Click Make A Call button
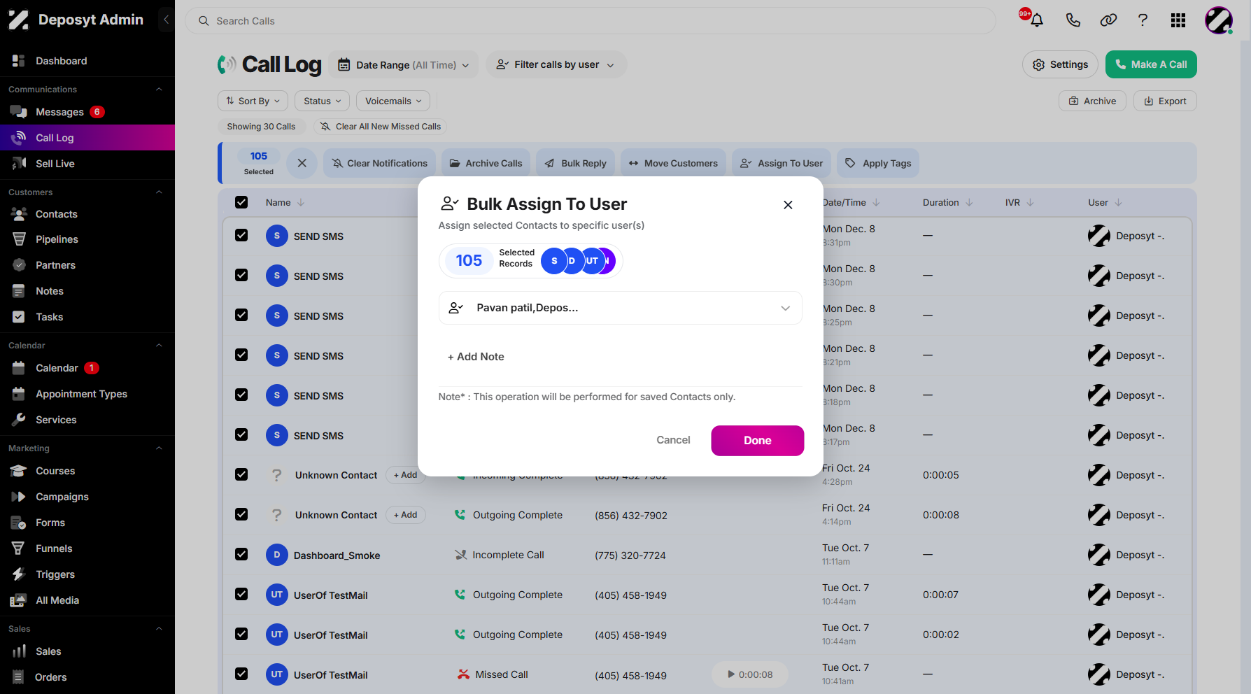 (1151, 64)
